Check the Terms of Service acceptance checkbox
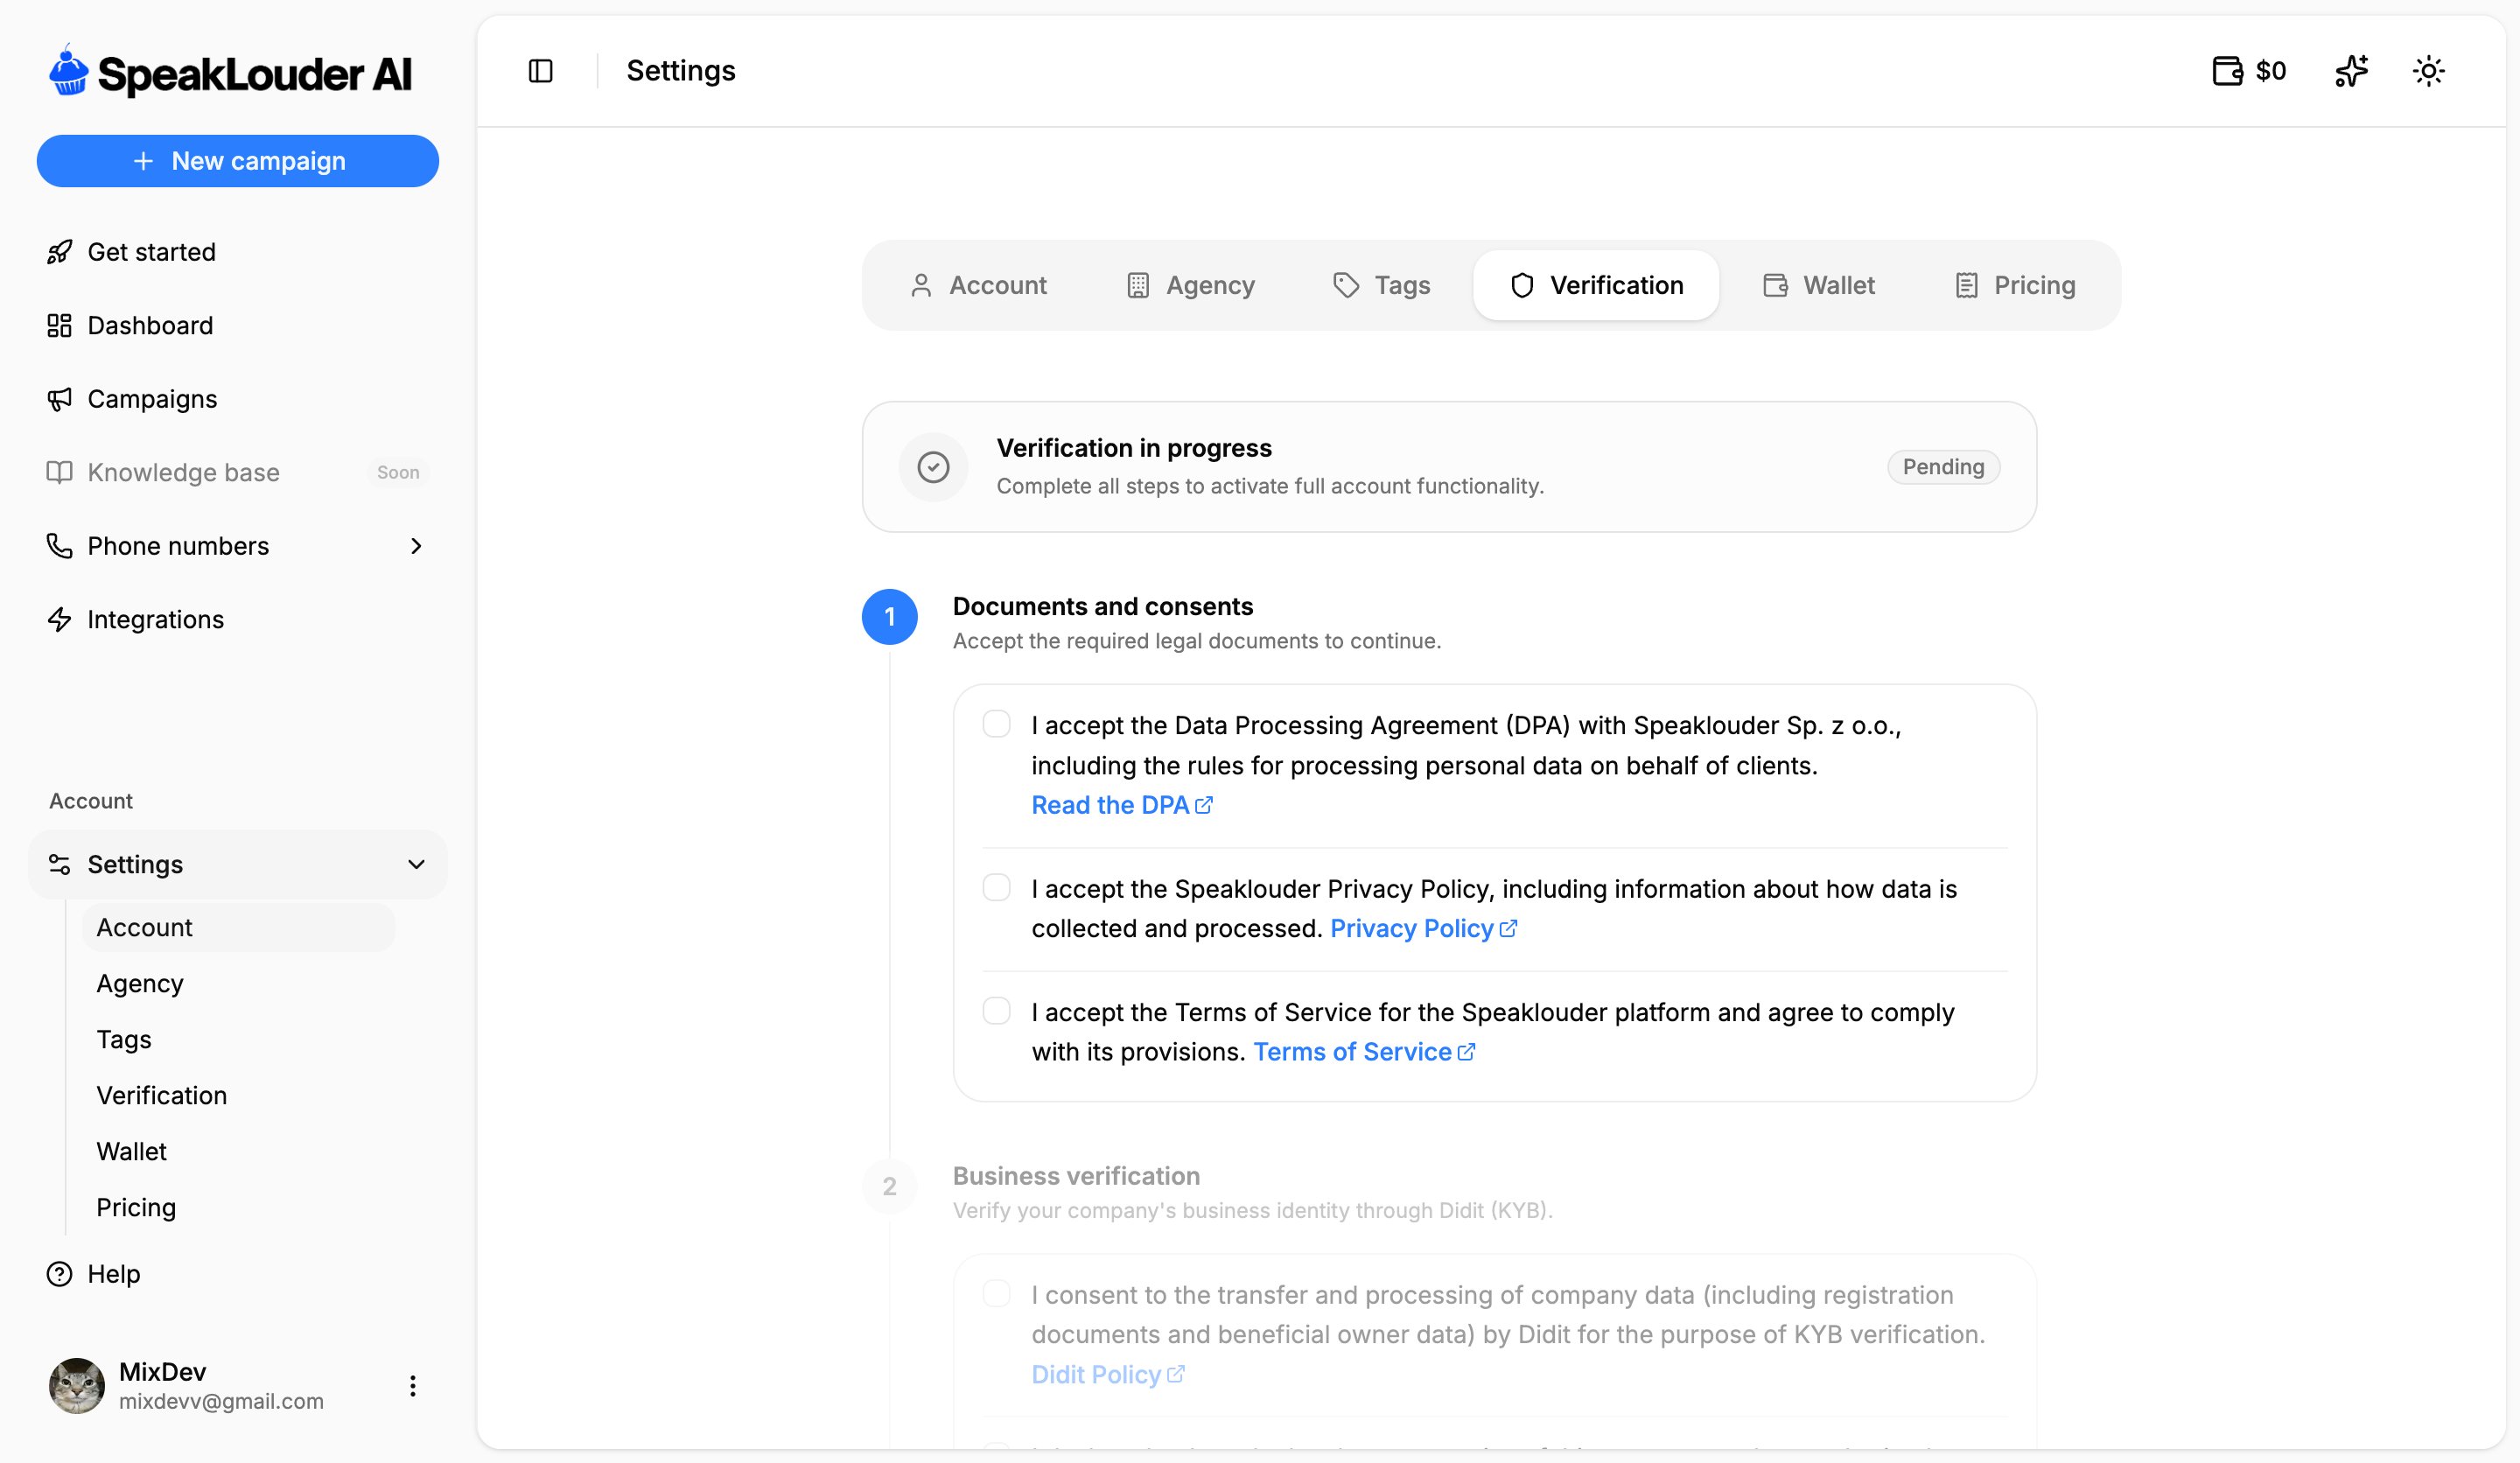The width and height of the screenshot is (2520, 1463). click(x=996, y=1010)
